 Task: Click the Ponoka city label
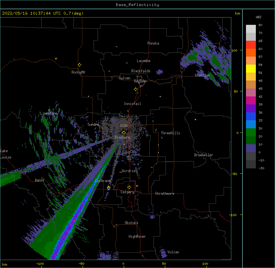(153, 43)
